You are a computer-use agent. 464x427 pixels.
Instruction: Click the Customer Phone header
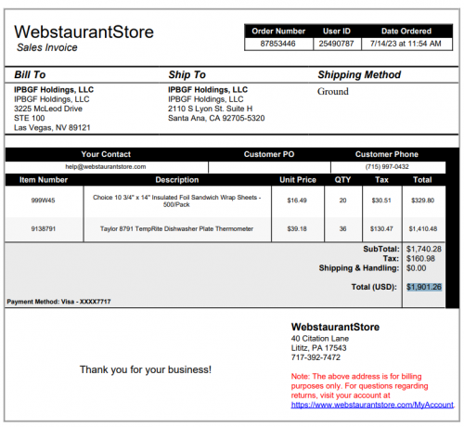click(x=387, y=154)
